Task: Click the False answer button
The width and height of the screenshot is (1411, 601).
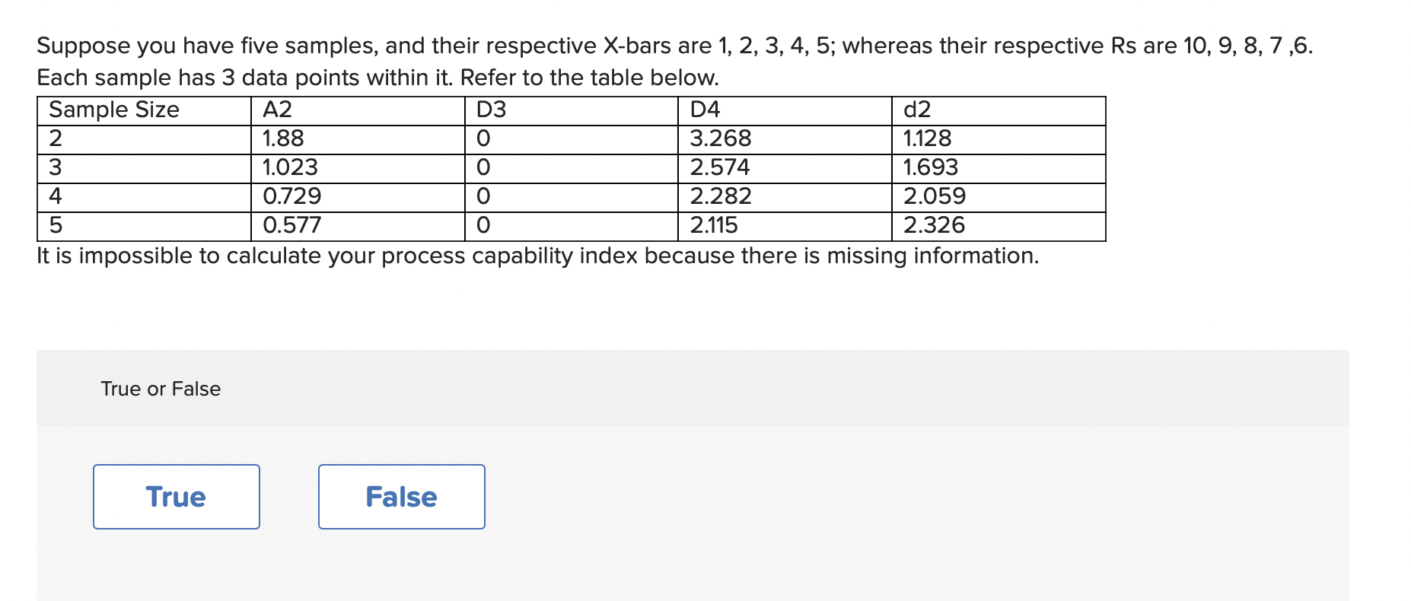Action: tap(401, 496)
